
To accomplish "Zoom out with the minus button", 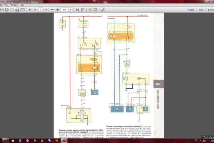I will [x=52, y=10].
